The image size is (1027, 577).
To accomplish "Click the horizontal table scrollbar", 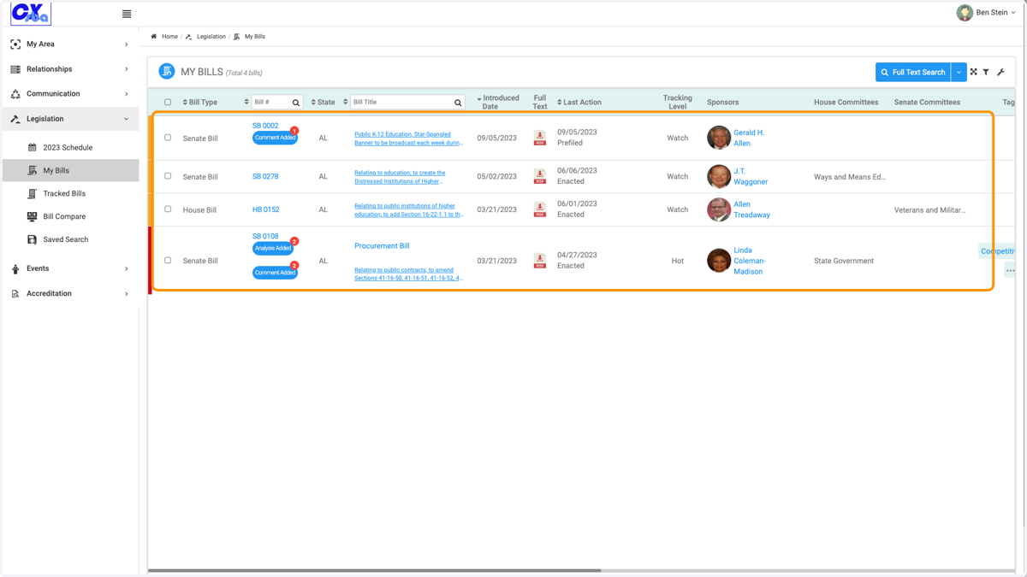I will [375, 570].
